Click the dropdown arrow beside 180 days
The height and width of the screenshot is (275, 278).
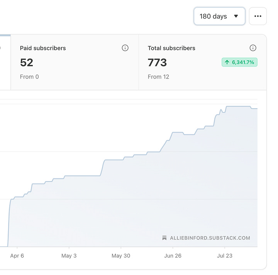pos(236,16)
